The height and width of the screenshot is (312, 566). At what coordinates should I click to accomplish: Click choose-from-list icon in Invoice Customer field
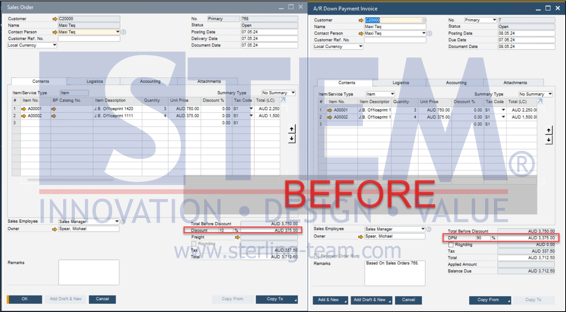424,20
